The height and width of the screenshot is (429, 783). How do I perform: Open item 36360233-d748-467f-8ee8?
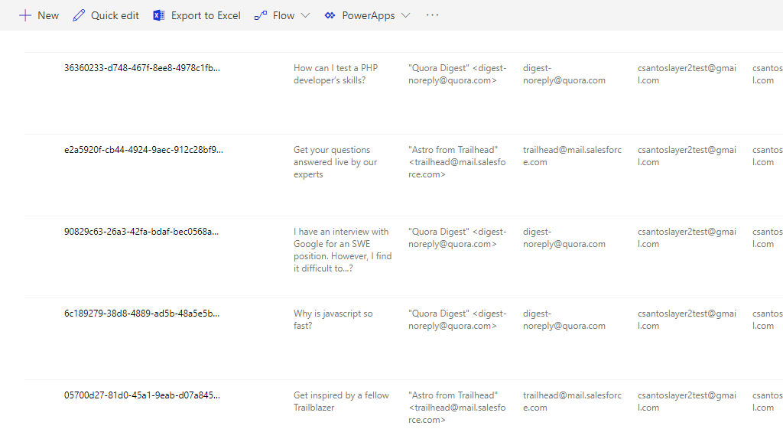pos(141,68)
